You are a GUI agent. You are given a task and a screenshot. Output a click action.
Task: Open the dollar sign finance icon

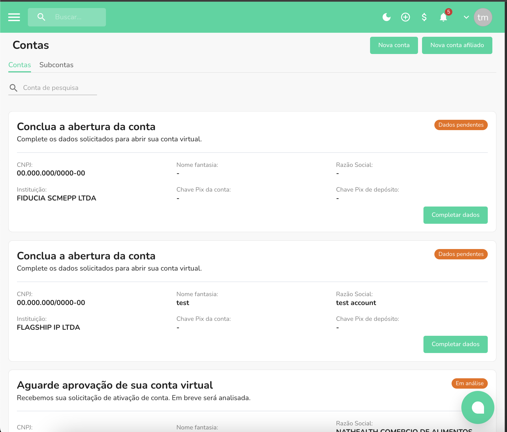424,17
